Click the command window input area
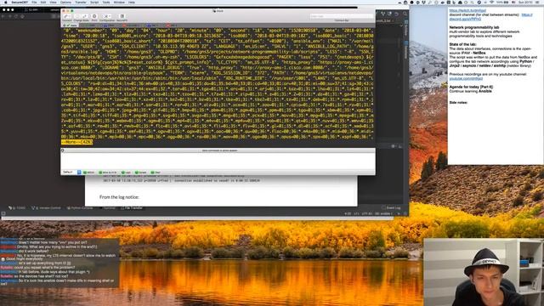The height and width of the screenshot is (306, 544). click(x=218, y=161)
